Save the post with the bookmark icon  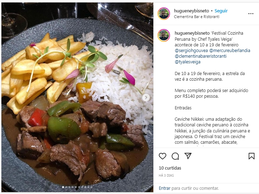point(251,156)
